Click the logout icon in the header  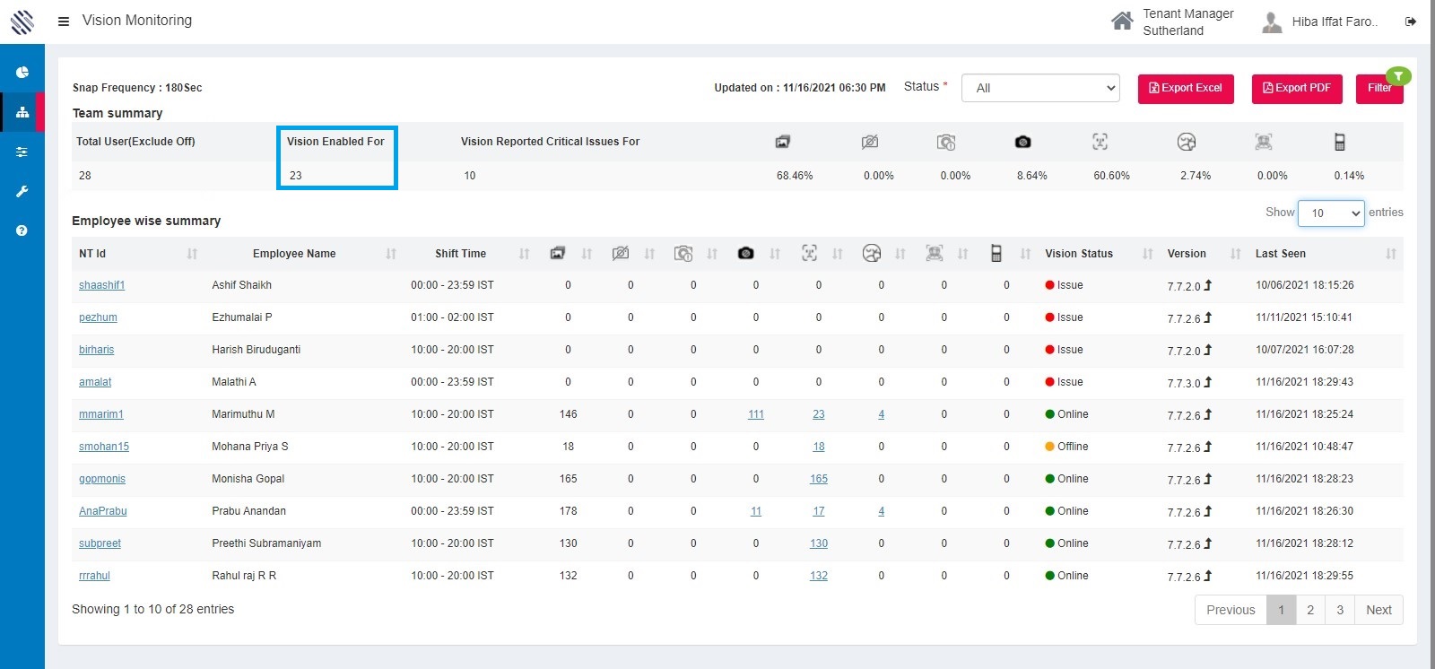pyautogui.click(x=1411, y=22)
